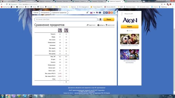Open the Windows Start menu

coord(2,96)
